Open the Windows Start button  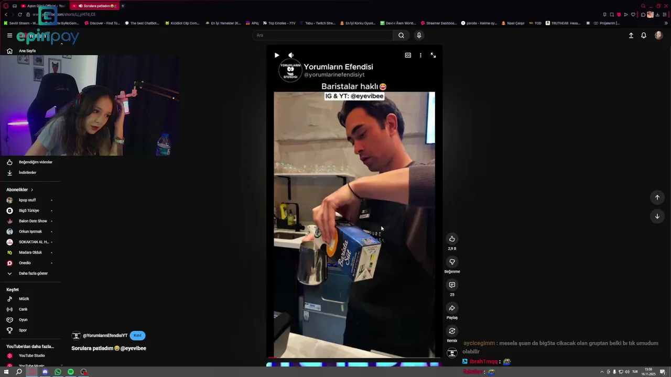tap(6, 372)
